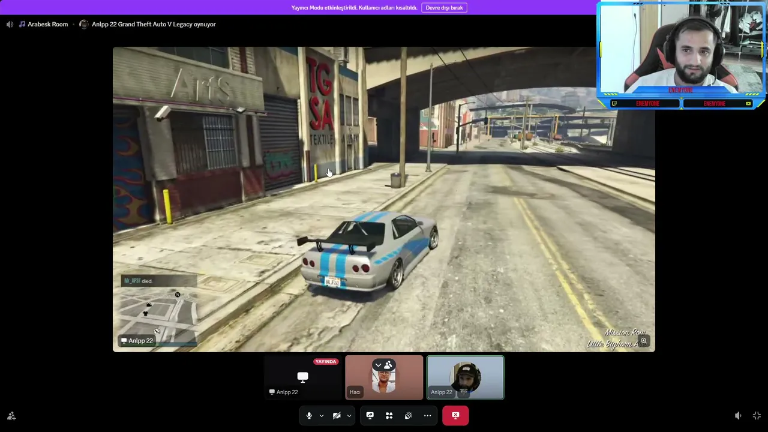The height and width of the screenshot is (432, 768).
Task: Click "Anlpp 22 Grand Theft Auto V Legacy oynuyor"
Action: pos(154,24)
